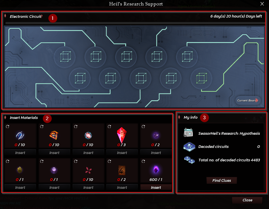Screen dimensions: 269x209
Task: Refresh the glowing purple gem material slot
Action: tap(143, 161)
